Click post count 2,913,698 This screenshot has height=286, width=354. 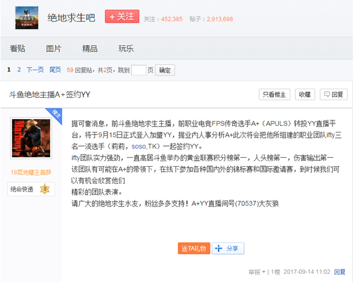tap(220, 19)
